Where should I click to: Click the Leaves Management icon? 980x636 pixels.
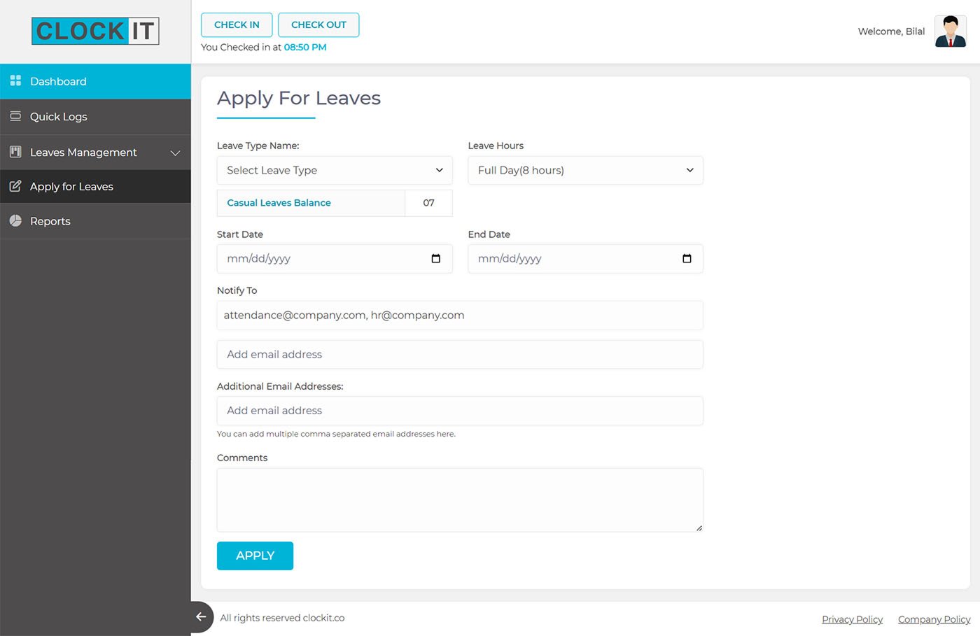[15, 152]
